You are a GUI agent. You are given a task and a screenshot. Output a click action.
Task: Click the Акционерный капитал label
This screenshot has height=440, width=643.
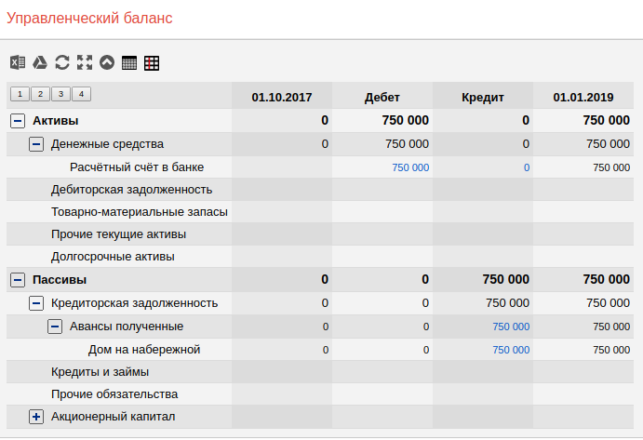click(114, 417)
